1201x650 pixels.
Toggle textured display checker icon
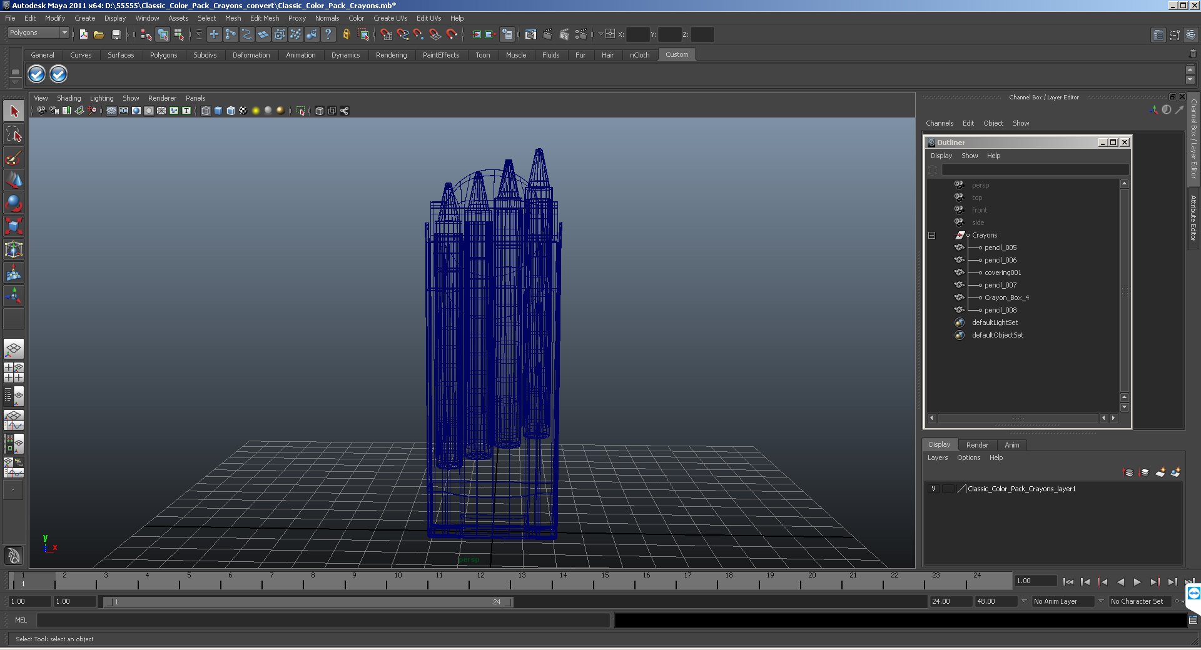[x=243, y=111]
